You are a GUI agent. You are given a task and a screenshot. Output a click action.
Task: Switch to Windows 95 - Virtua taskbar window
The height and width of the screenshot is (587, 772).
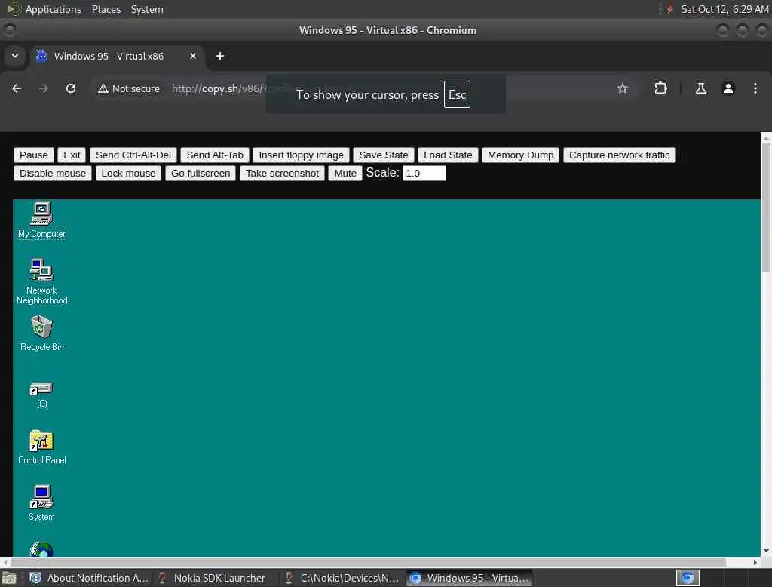[x=469, y=578]
